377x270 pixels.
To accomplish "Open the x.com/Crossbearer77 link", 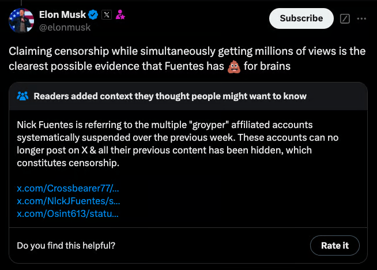I will pyautogui.click(x=68, y=189).
